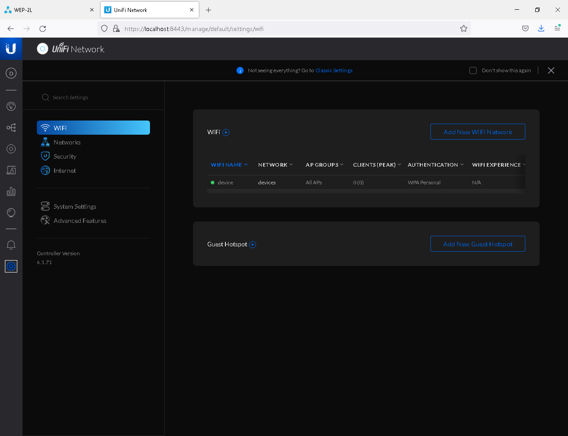Close the UniFi Network browser tab

pyautogui.click(x=192, y=10)
